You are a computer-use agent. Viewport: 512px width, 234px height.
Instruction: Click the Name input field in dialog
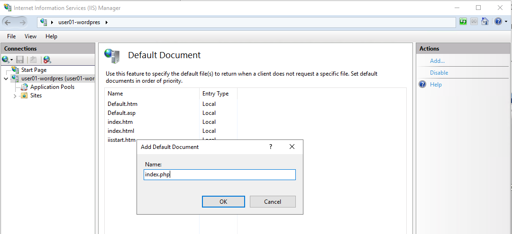coord(220,174)
